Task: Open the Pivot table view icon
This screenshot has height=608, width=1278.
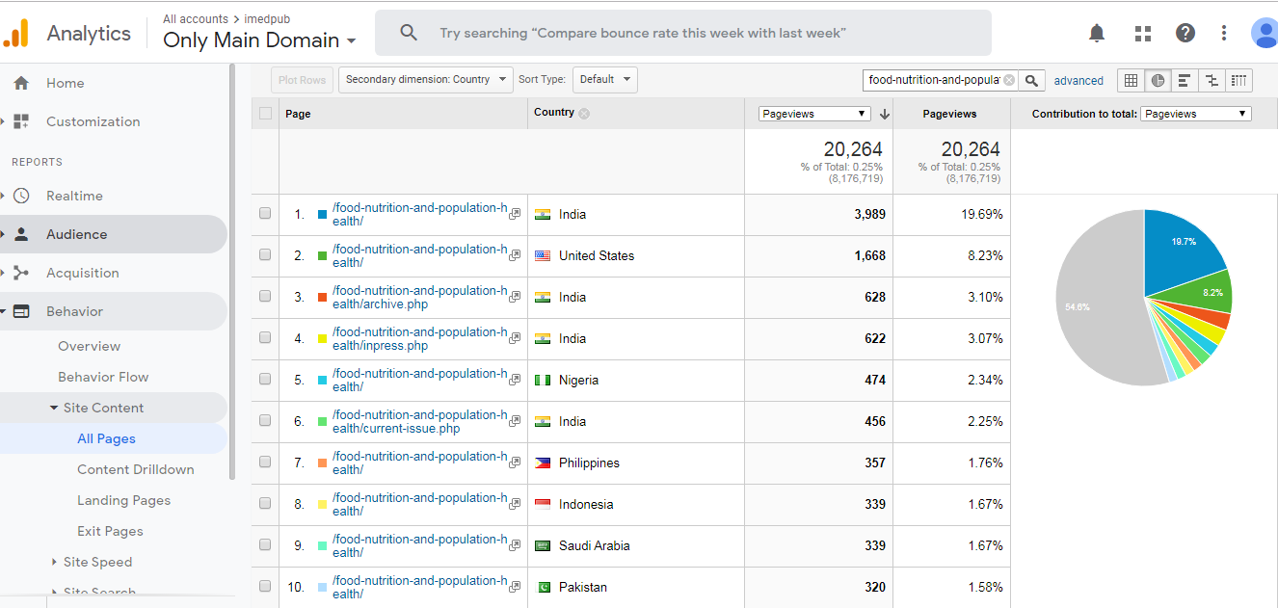Action: tap(1239, 81)
